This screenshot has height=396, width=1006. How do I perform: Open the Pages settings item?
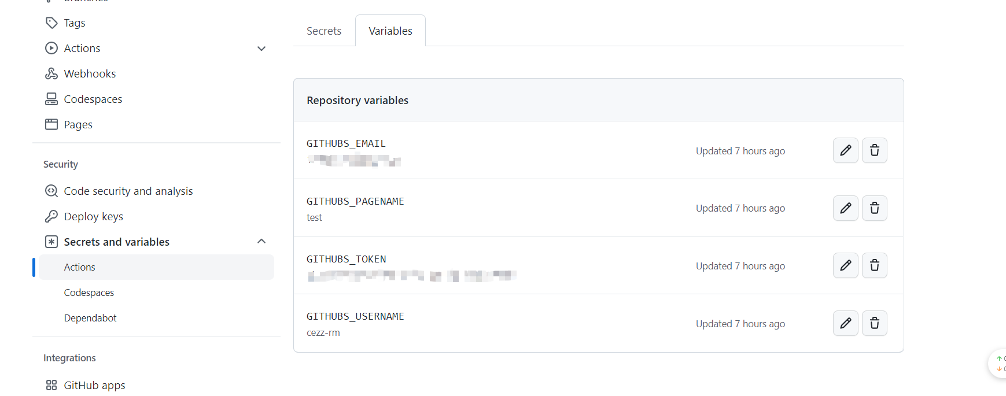pyautogui.click(x=78, y=124)
